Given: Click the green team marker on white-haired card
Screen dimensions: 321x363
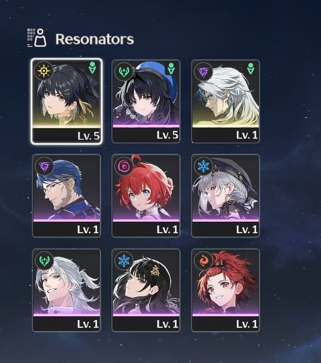Looking at the screenshot, I should [251, 68].
